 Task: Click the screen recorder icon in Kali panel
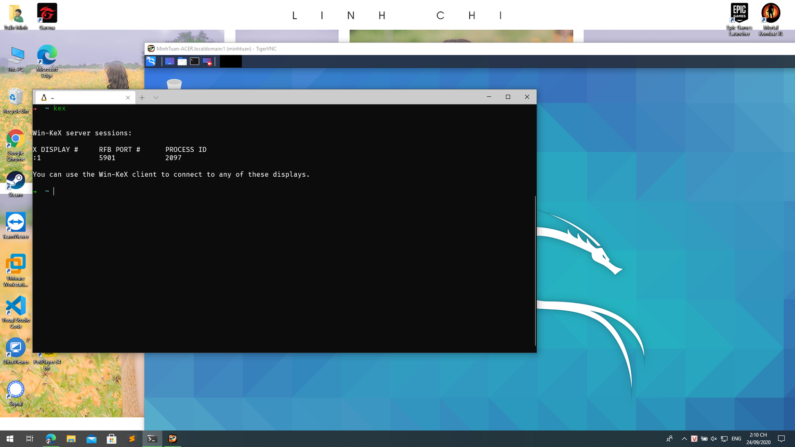coord(207,61)
